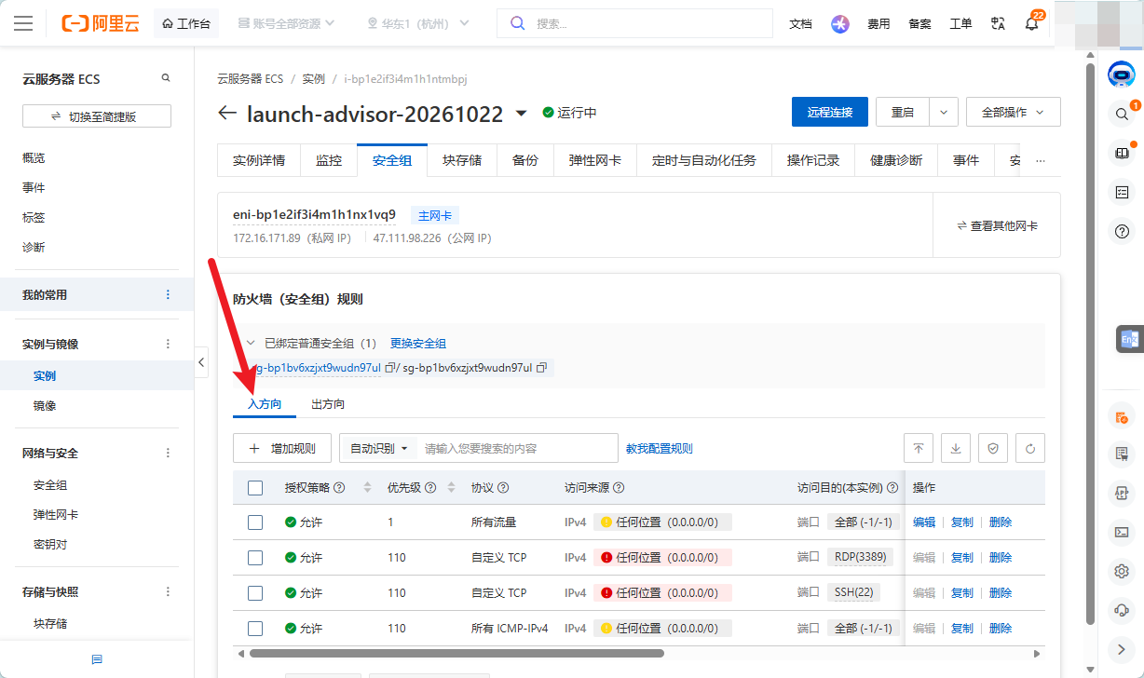
Task: Copy the first sg-bp1bv6xzjxt9wudn97ul ID
Action: pos(389,368)
